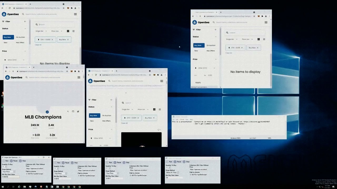Open Price: Low sort dropdown in the ETH < 0.0012 window

57,31
